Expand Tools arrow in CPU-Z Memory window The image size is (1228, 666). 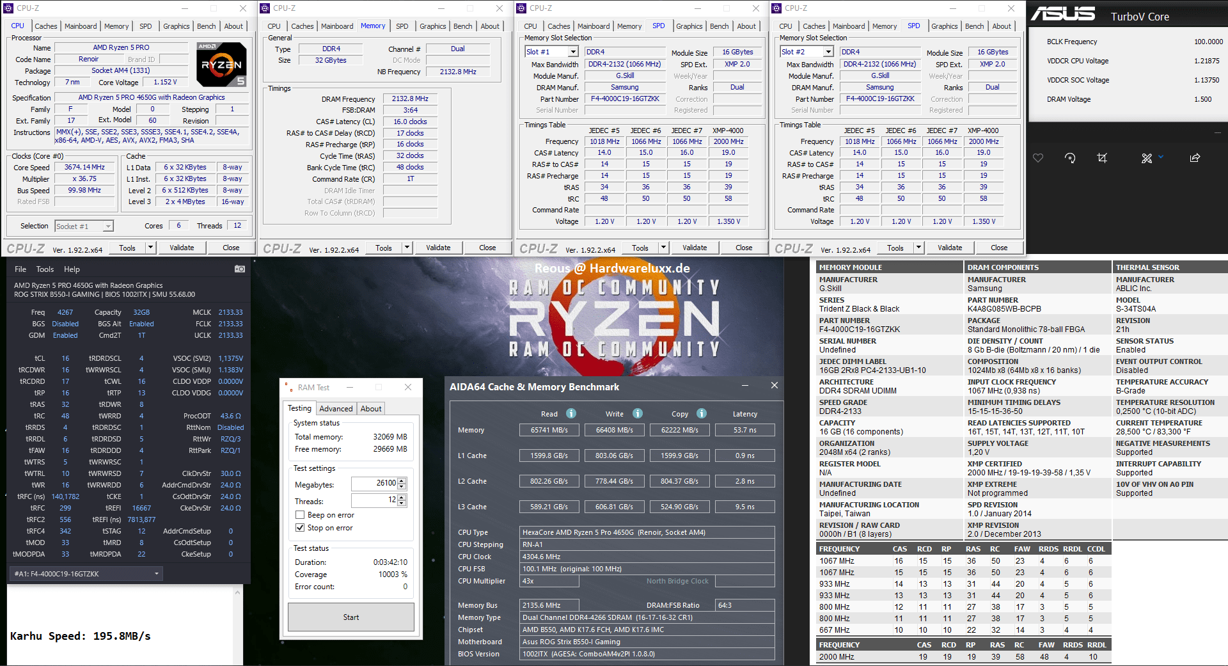(407, 248)
